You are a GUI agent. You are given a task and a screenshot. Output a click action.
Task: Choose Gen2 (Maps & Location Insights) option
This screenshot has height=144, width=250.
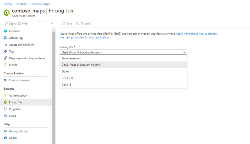(82, 65)
